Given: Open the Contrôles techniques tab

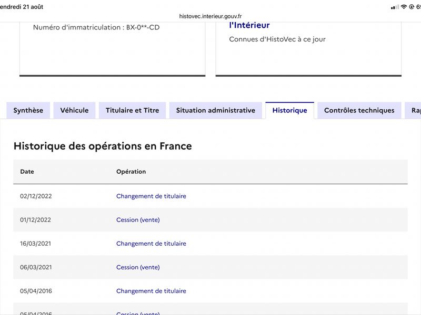Looking at the screenshot, I should (x=359, y=110).
